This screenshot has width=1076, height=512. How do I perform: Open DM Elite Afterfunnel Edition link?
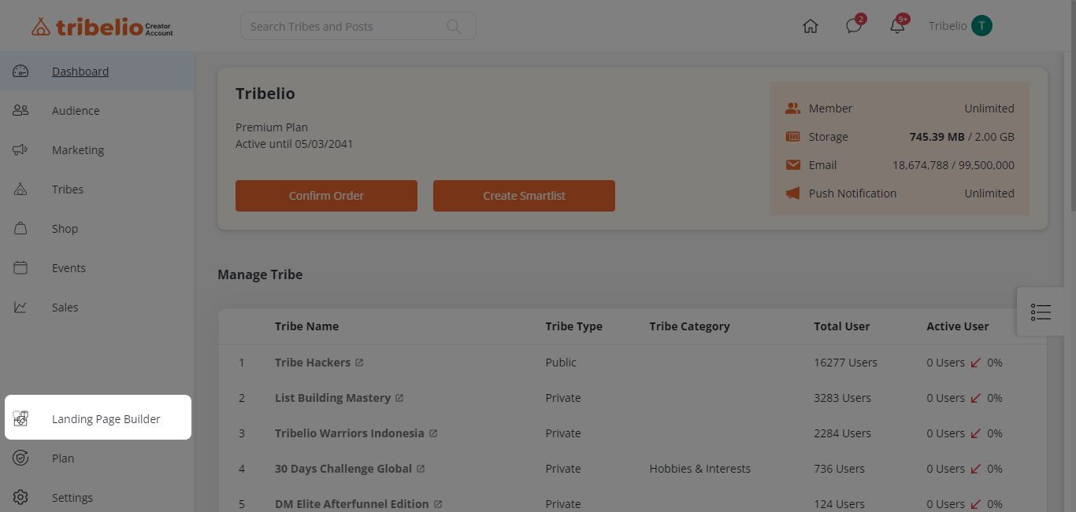352,504
